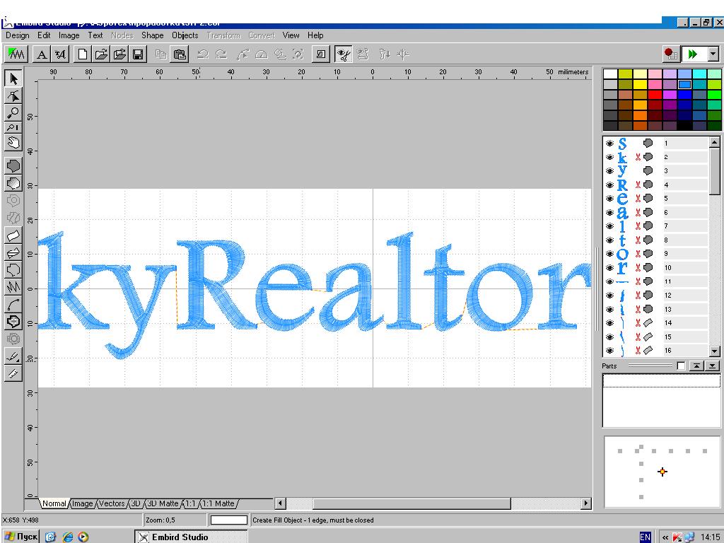Toggle visibility eye of object 11
Screen dimensions: 724x543
coord(609,281)
